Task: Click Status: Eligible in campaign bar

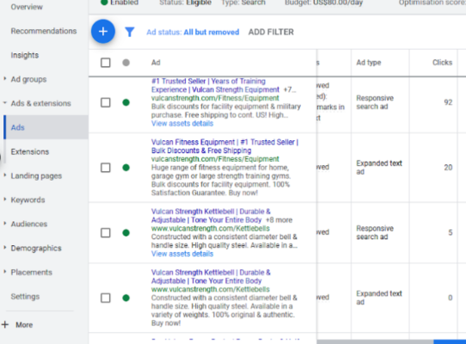Action: [x=186, y=3]
